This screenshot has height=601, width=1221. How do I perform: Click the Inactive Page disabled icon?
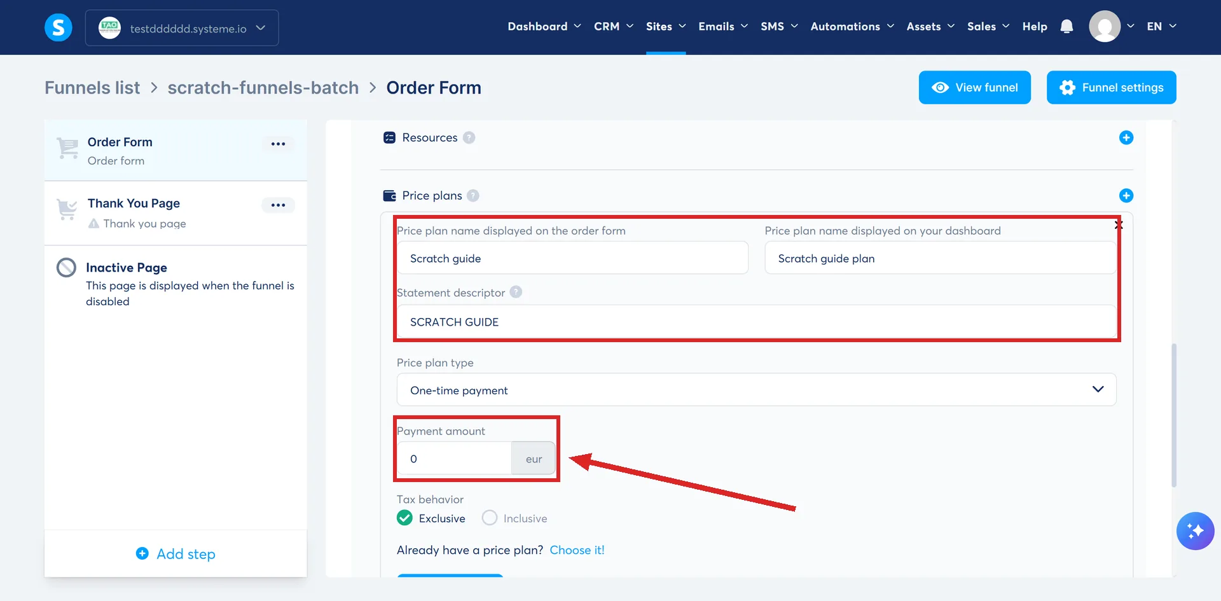click(x=66, y=268)
